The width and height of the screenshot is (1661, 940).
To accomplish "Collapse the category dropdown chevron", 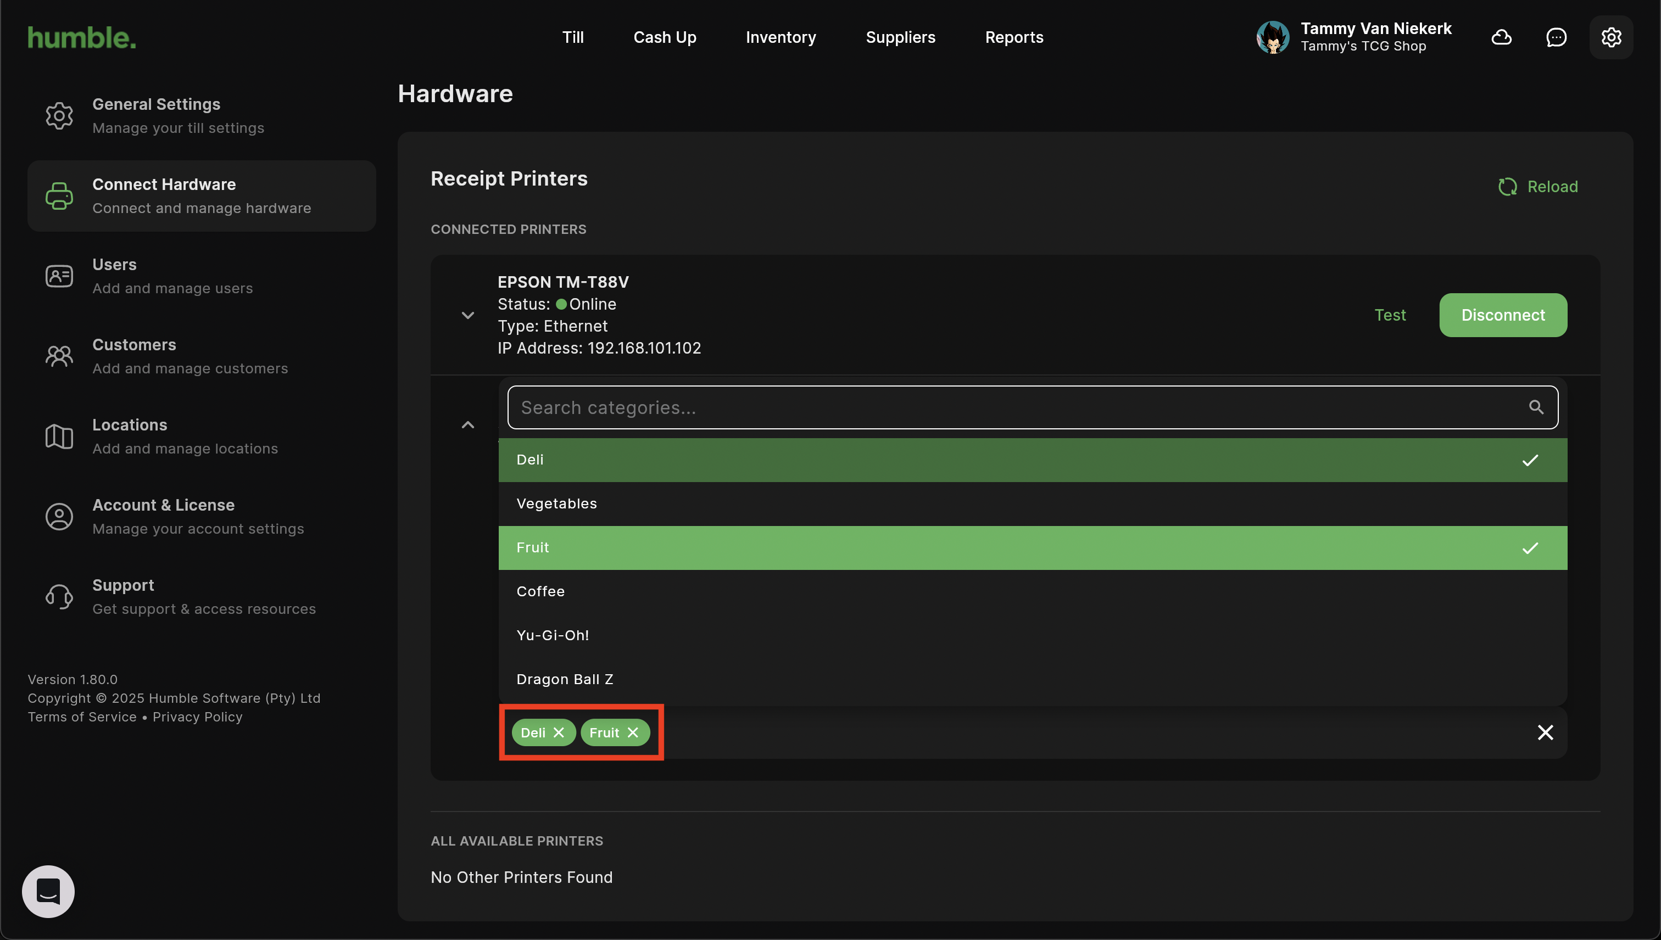I will 468,425.
